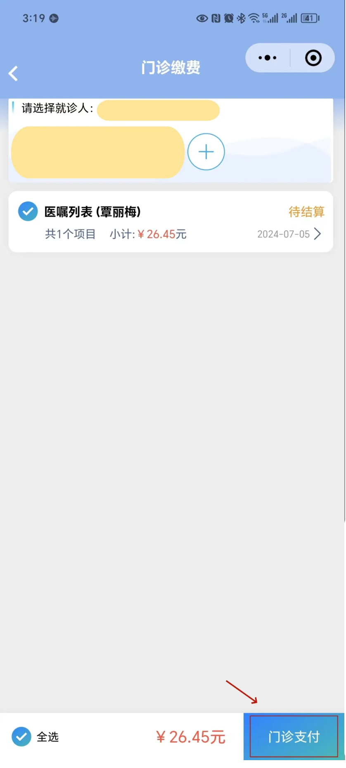Select the highlighted patient card
Image resolution: width=346 pixels, height=768 pixels.
(97, 152)
